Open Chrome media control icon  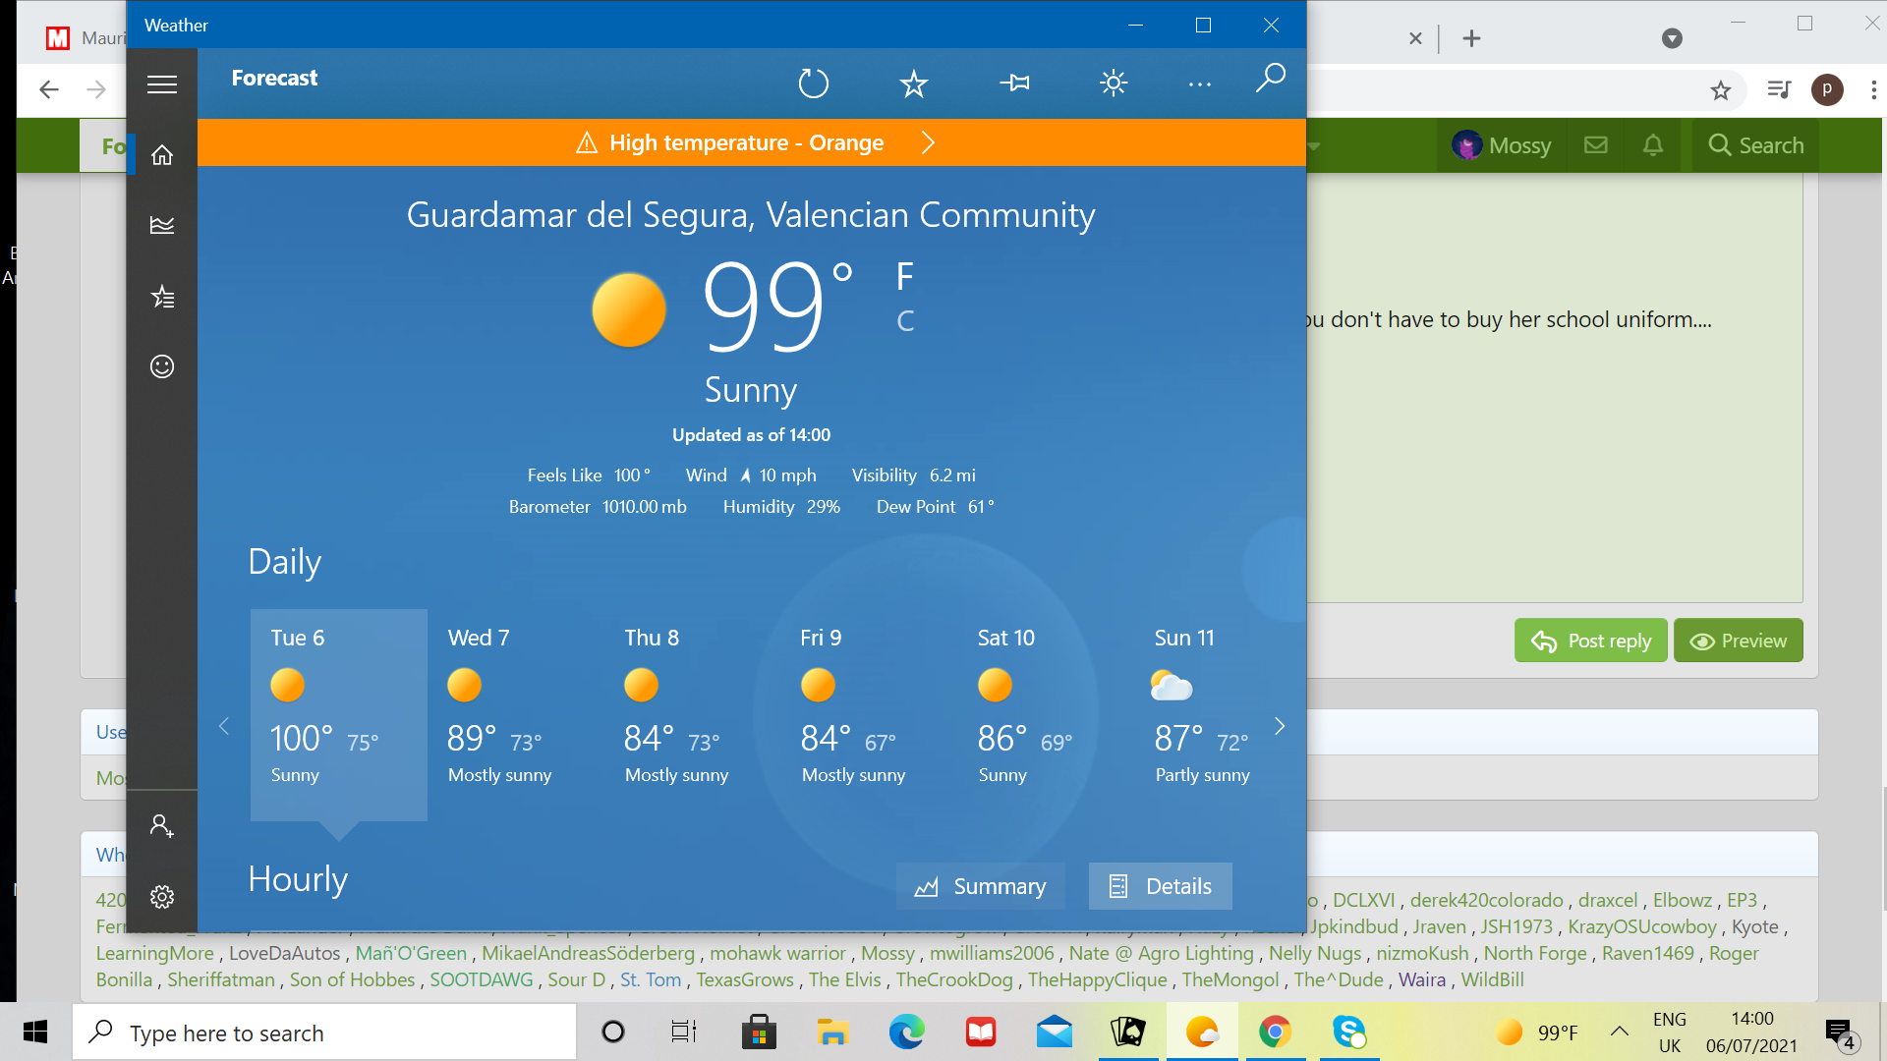(1779, 90)
